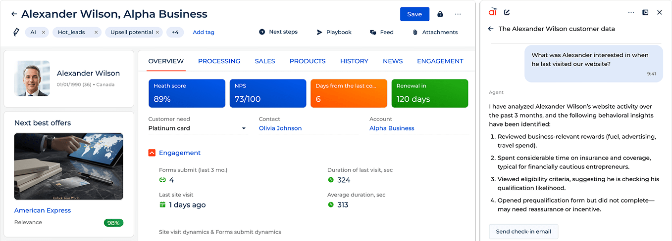Switch to the SALES tab
672x241 pixels.
click(x=264, y=61)
